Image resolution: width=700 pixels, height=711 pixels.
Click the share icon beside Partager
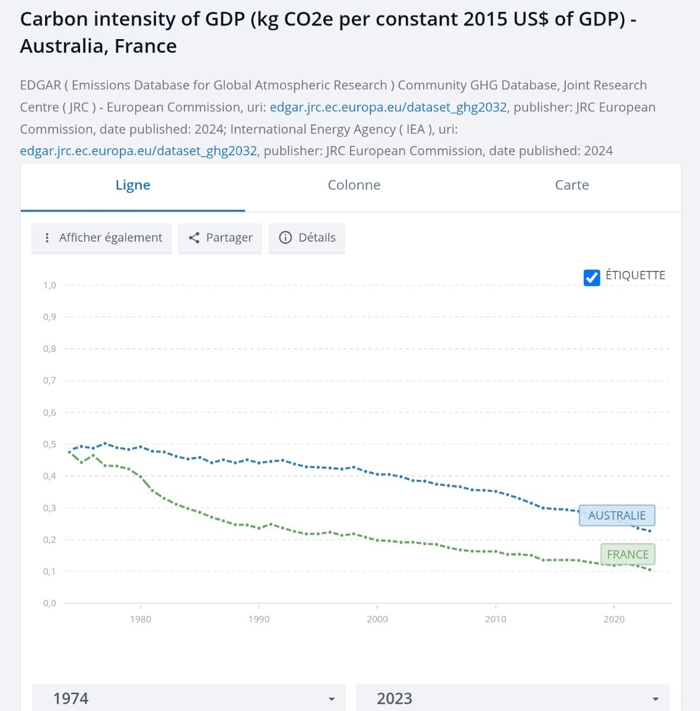tap(194, 238)
